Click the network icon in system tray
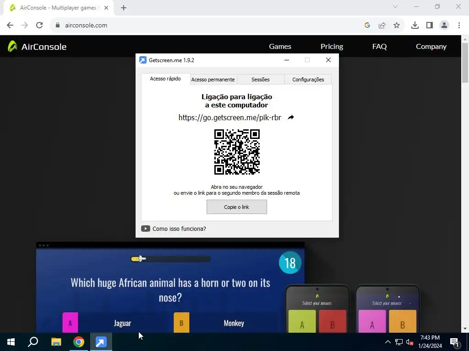The height and width of the screenshot is (351, 469). click(399, 342)
